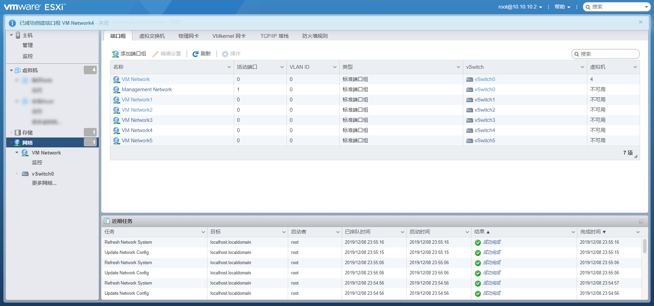Switch to the 防火墙规则 tab
This screenshot has width=654, height=306.
click(315, 36)
